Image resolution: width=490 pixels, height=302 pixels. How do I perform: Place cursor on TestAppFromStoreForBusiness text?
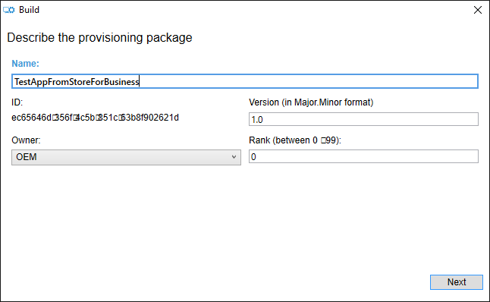click(77, 82)
